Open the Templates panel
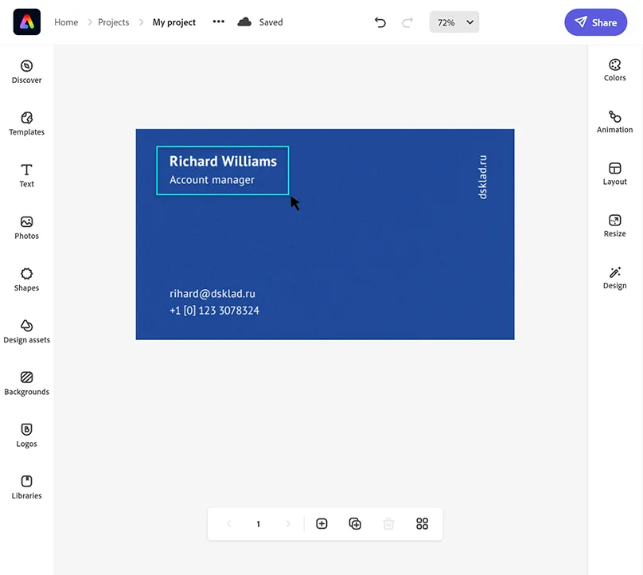643x575 pixels. [26, 123]
